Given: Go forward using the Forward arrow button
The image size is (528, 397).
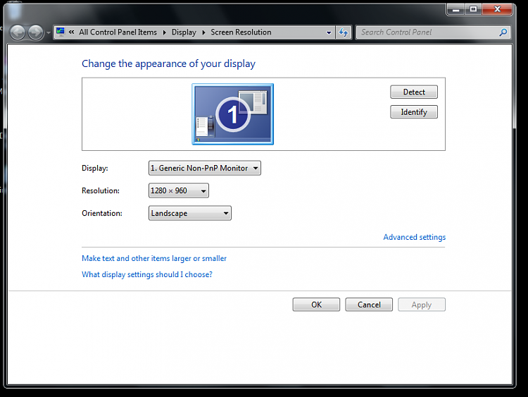Looking at the screenshot, I should 35,32.
